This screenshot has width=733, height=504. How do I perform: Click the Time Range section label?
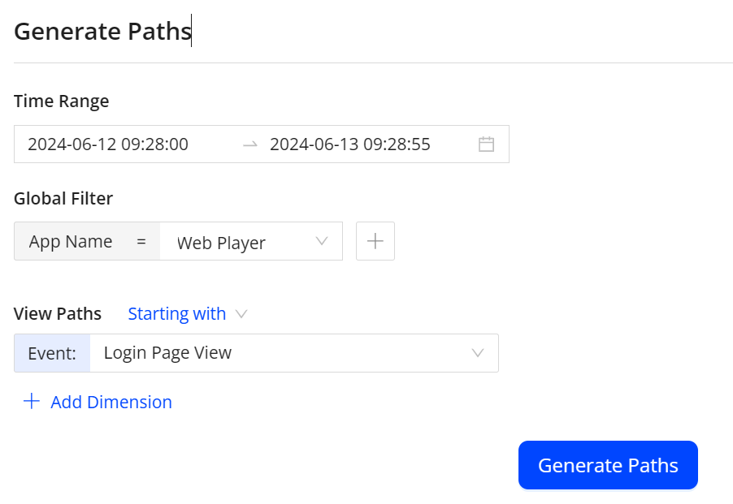point(62,101)
